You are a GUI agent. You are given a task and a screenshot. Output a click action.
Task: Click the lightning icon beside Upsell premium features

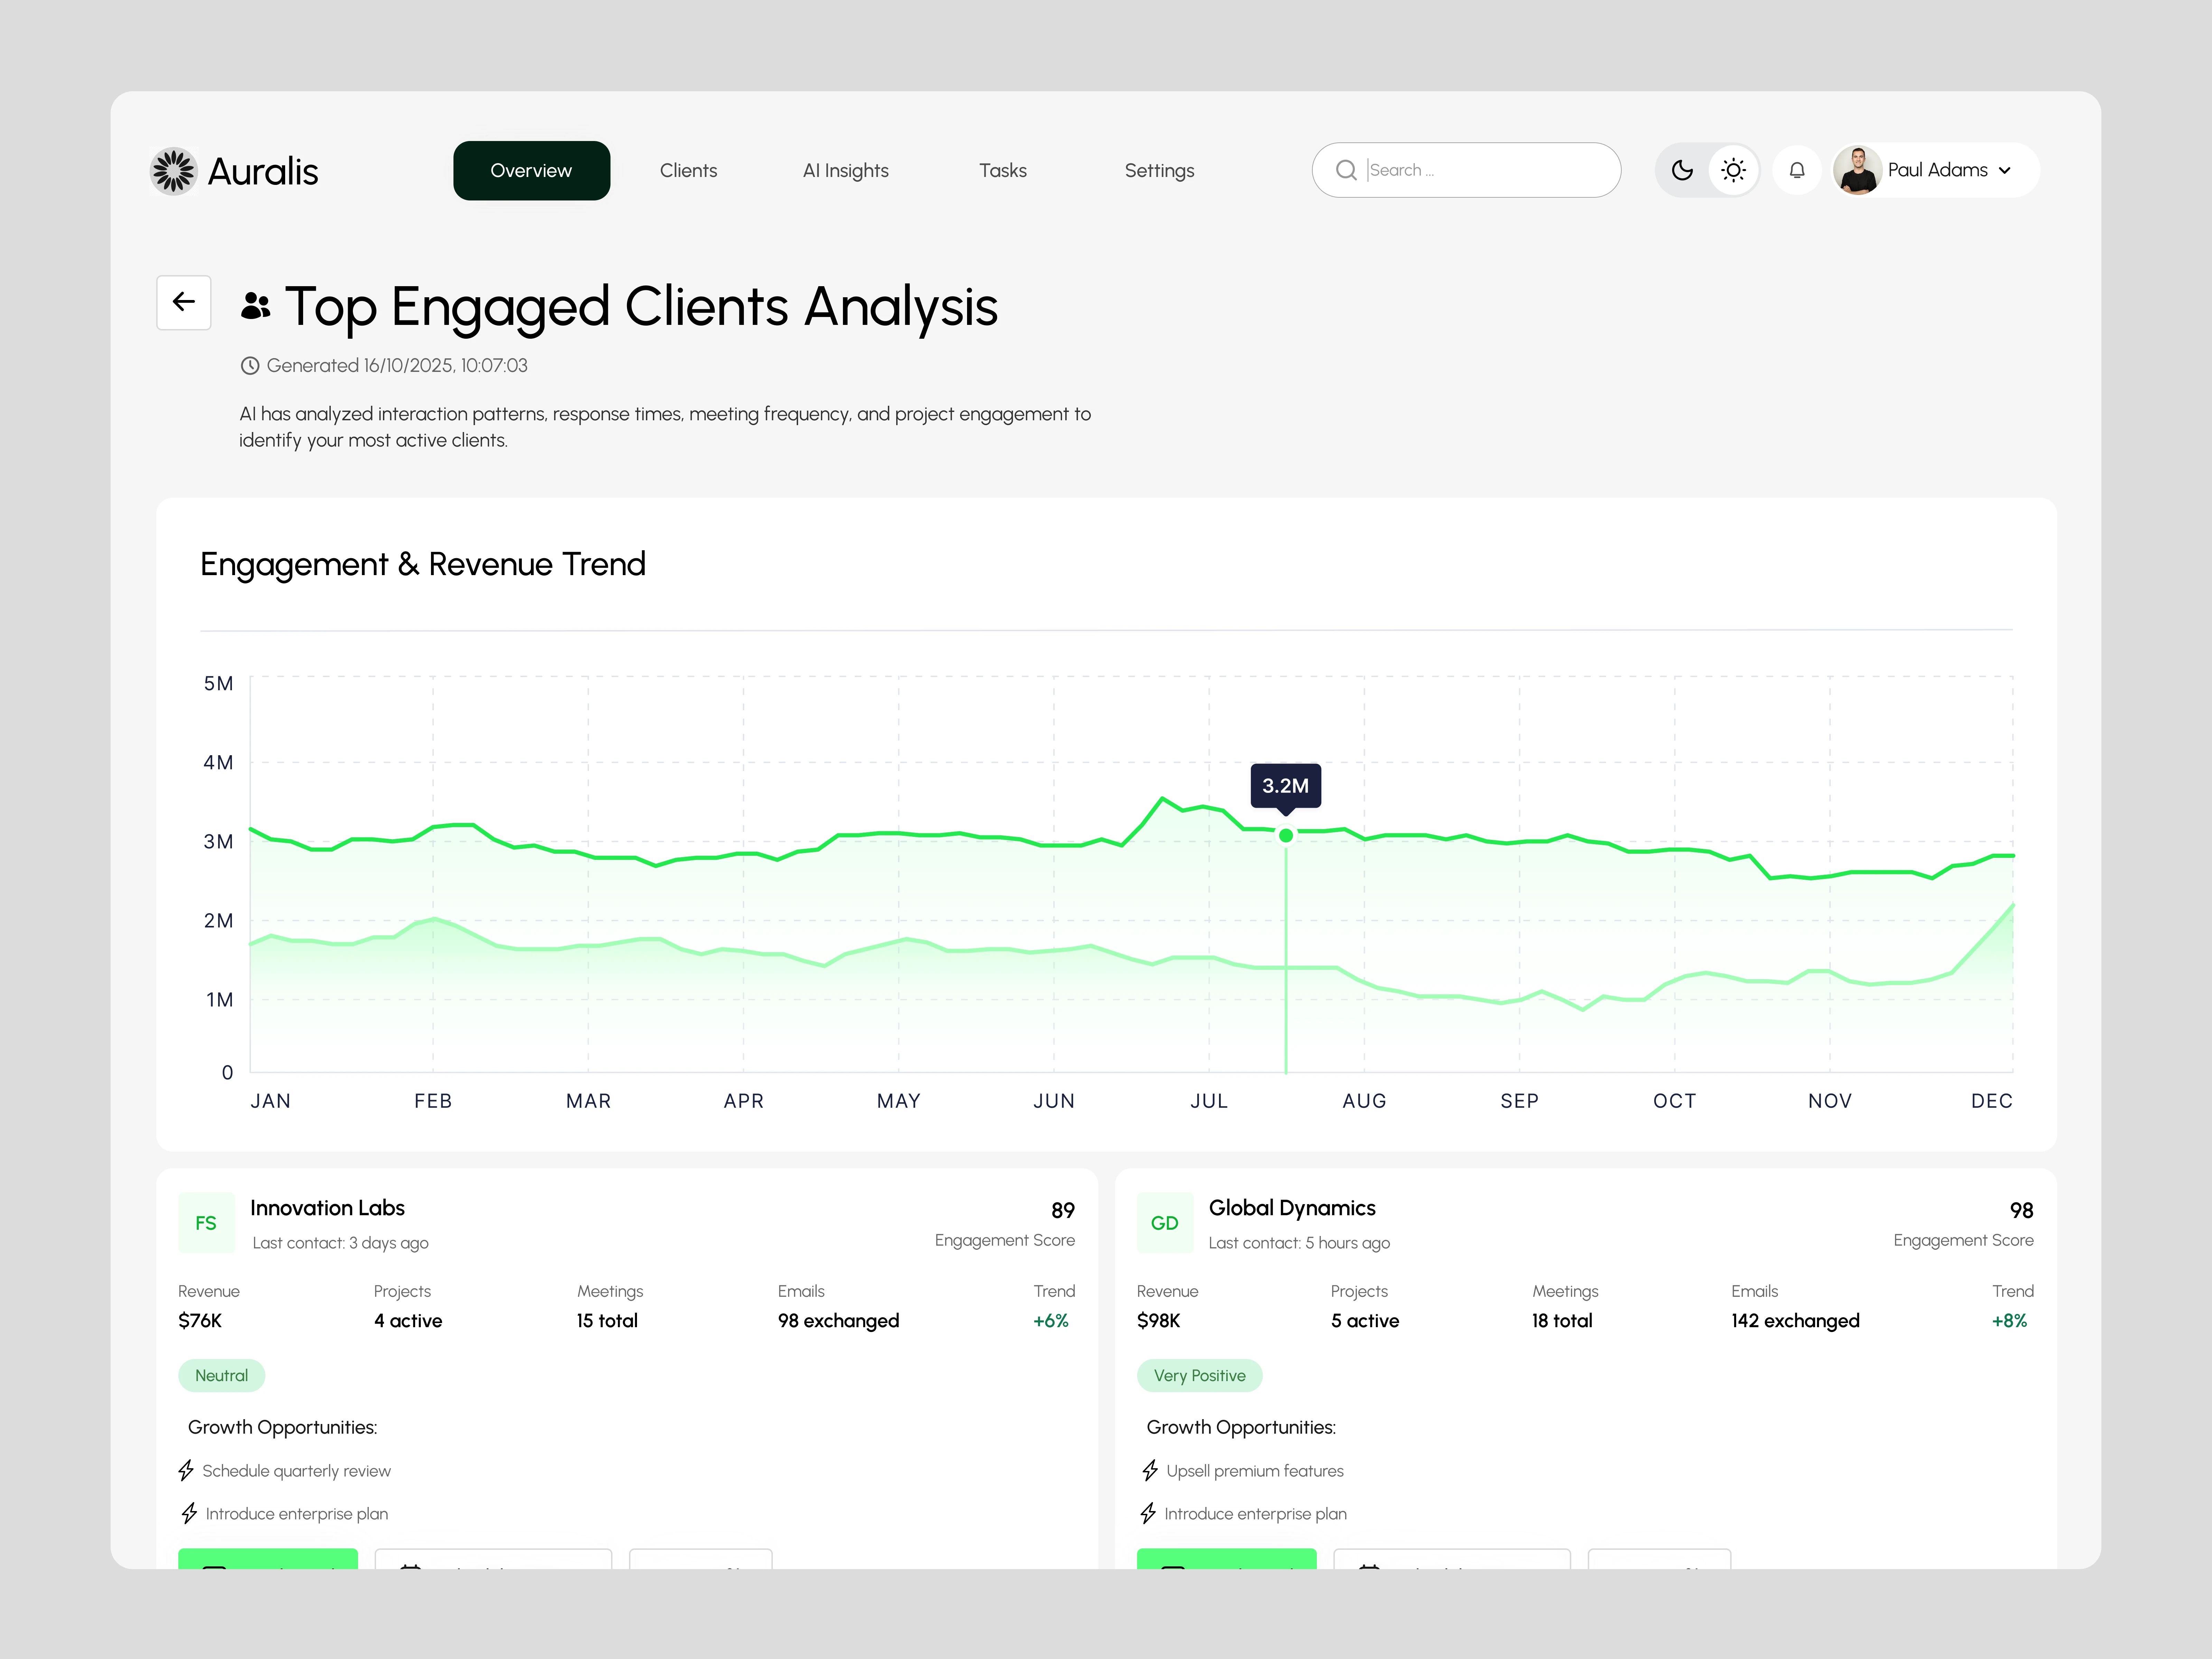(x=1150, y=1470)
